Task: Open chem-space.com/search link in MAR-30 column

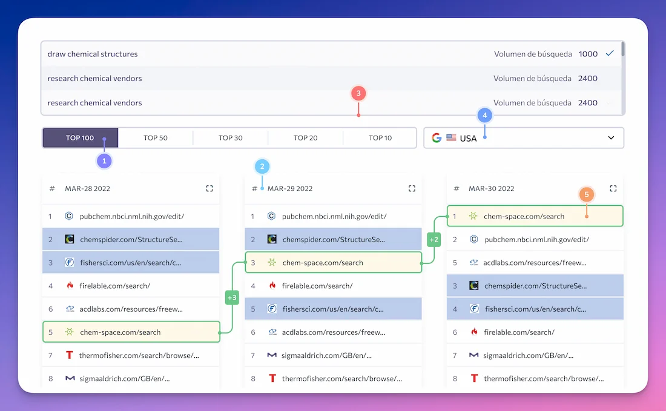Action: pyautogui.click(x=524, y=216)
